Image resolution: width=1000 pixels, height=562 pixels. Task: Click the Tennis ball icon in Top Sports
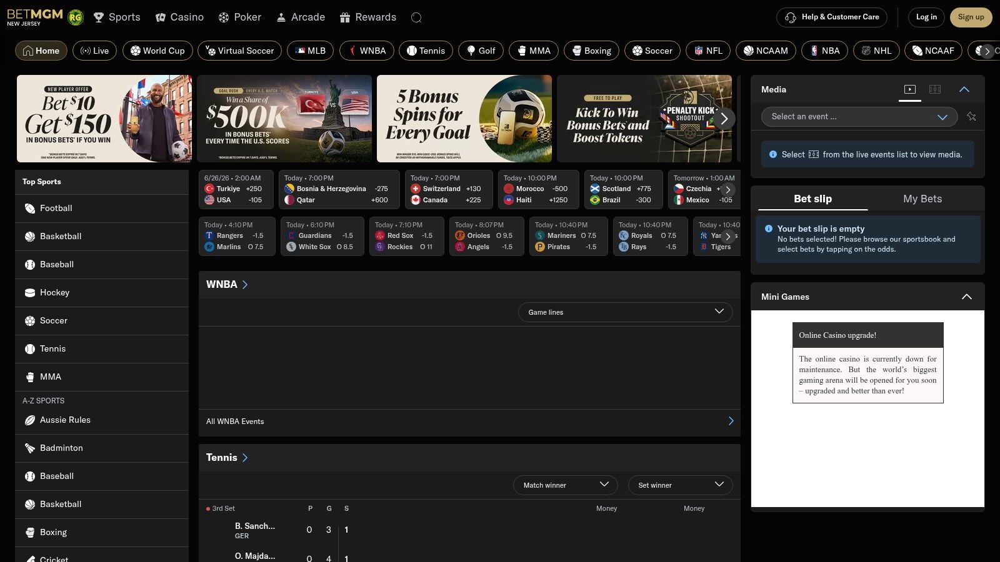(30, 349)
